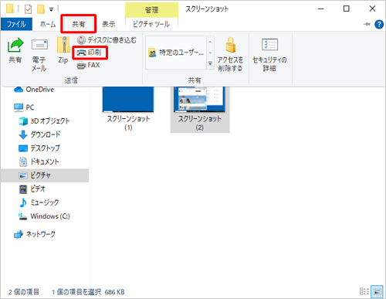Image resolution: width=386 pixels, height=299 pixels.
Task: Click the Properties checkmark icon in title bar
Action: click(x=28, y=9)
